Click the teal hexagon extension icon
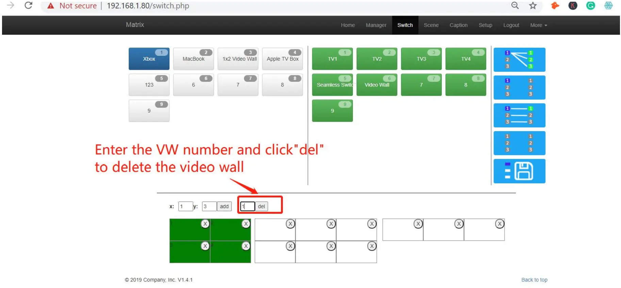The image size is (621, 288). (x=608, y=5)
